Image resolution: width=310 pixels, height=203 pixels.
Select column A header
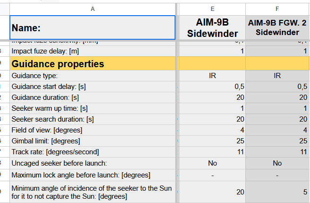point(92,8)
